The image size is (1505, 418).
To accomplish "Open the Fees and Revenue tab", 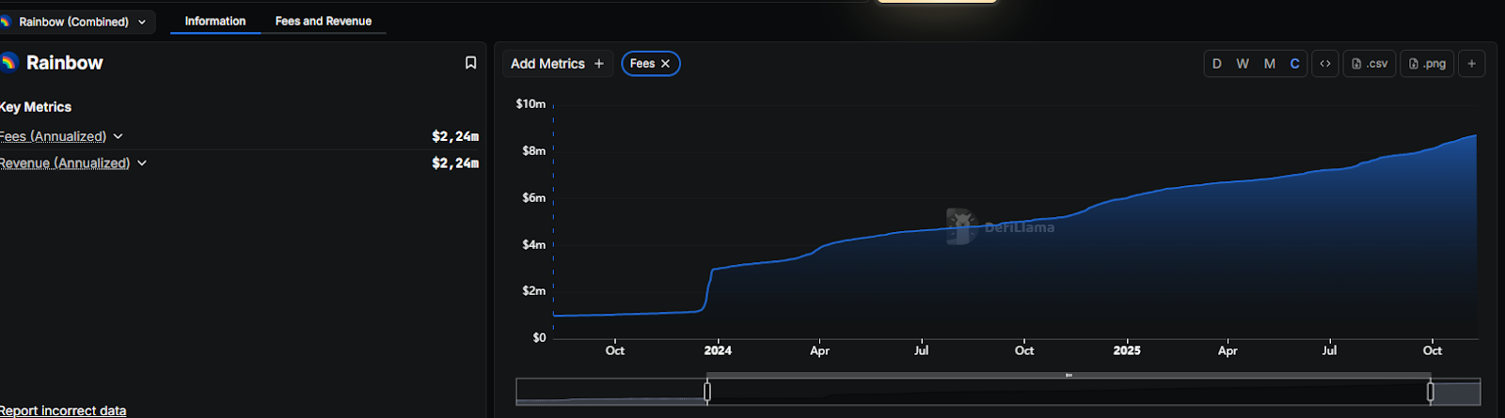I will coord(324,21).
